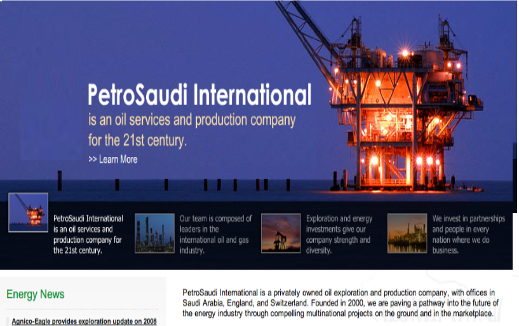Image resolution: width=519 pixels, height=326 pixels.
Task: Click the 'privately owned oil exploration' description paragraph
Action: (x=337, y=303)
